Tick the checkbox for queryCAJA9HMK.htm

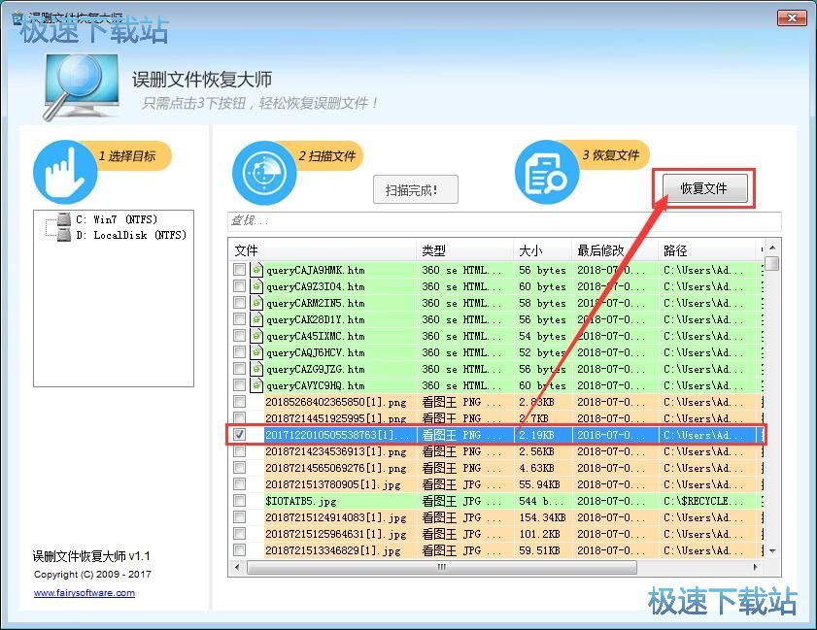(x=239, y=270)
